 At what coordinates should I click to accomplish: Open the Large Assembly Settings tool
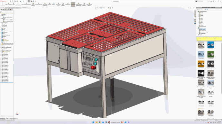[89, 4]
